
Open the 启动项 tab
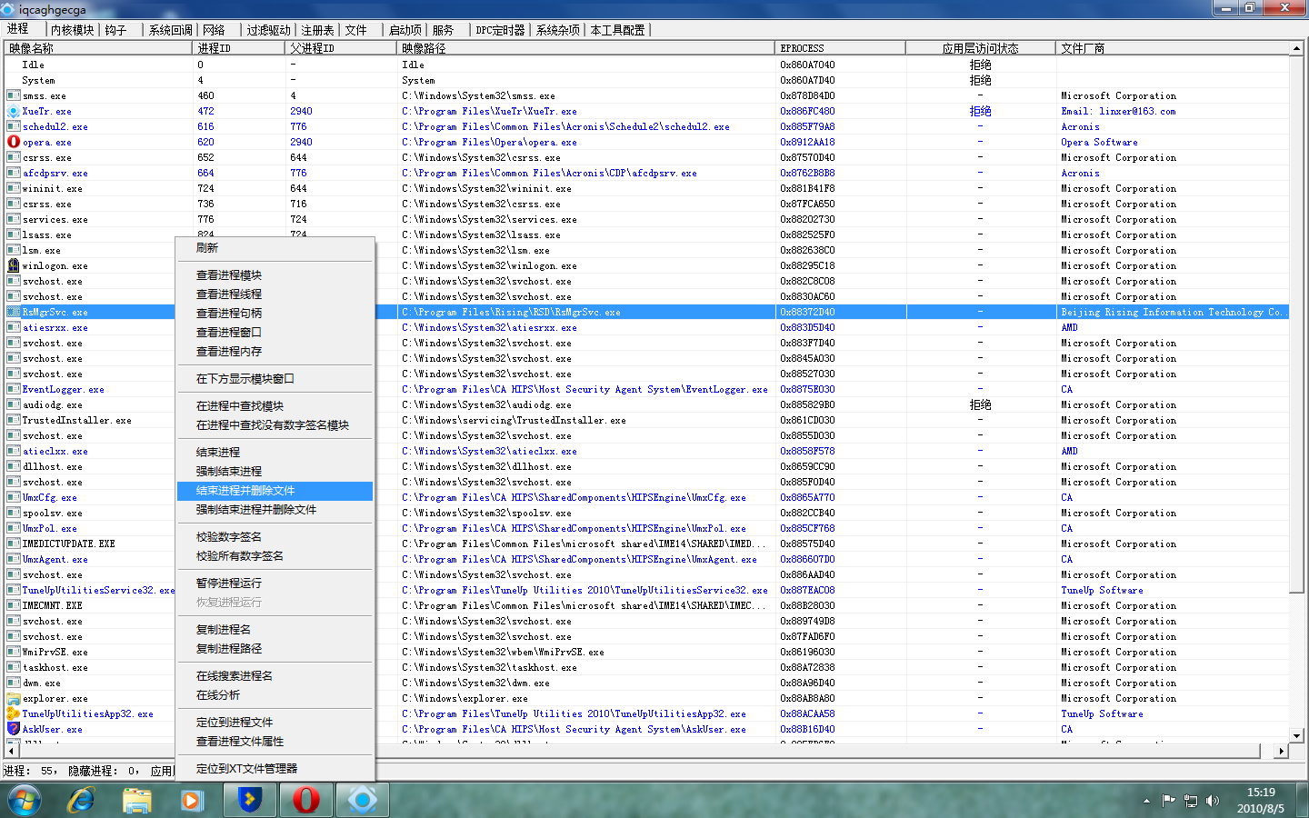pyautogui.click(x=405, y=30)
